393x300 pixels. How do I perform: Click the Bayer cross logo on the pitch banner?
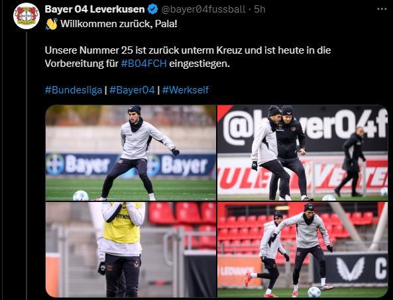pyautogui.click(x=55, y=164)
